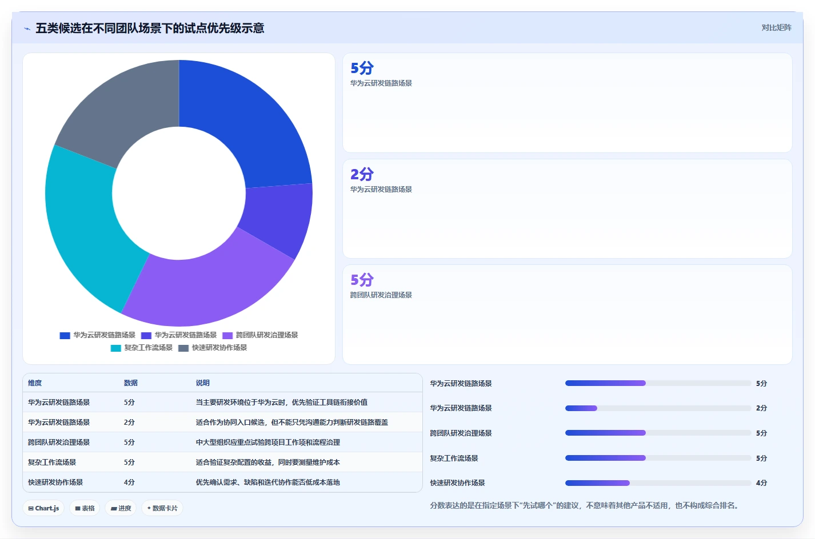815x539 pixels.
Task: Select the 进度 chip
Action: (x=121, y=508)
